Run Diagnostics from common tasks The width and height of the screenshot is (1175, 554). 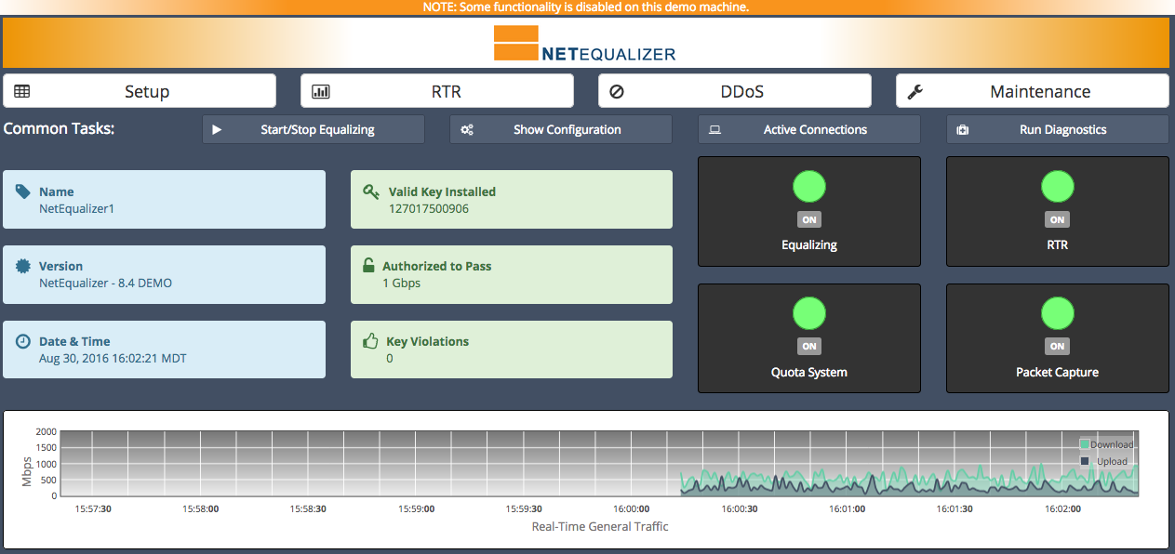pos(1058,129)
